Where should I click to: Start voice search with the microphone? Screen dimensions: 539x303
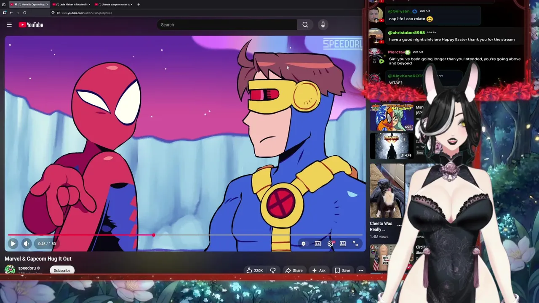coord(323,25)
